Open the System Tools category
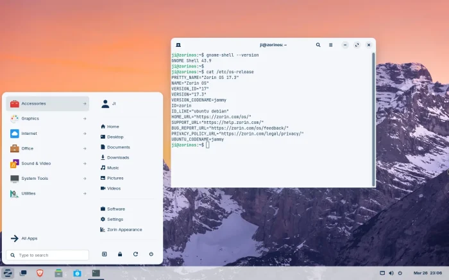The image size is (449, 280). pyautogui.click(x=47, y=179)
